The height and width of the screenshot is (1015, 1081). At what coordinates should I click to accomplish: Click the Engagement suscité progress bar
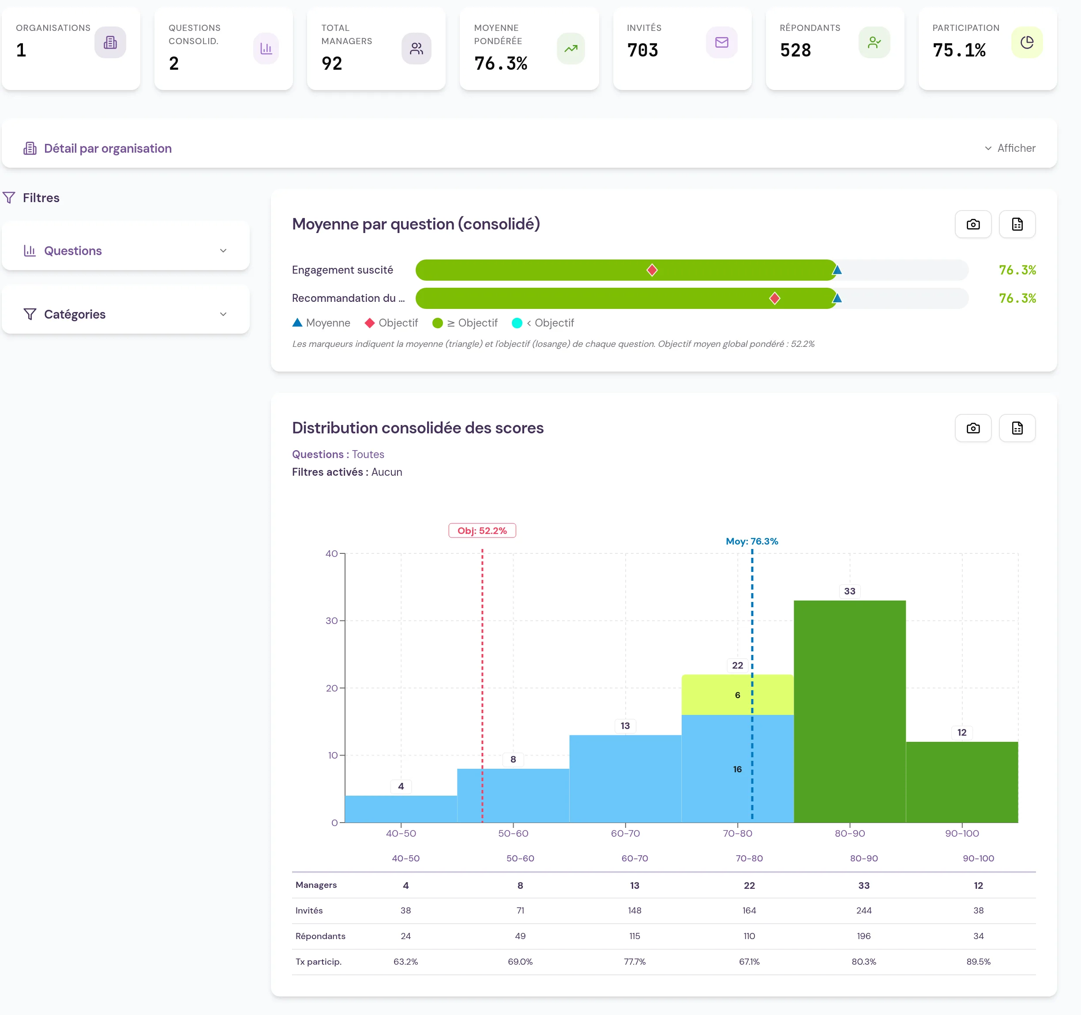(692, 270)
